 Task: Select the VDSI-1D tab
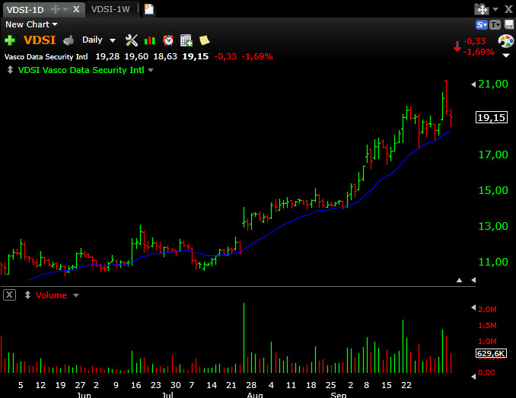pyautogui.click(x=25, y=9)
